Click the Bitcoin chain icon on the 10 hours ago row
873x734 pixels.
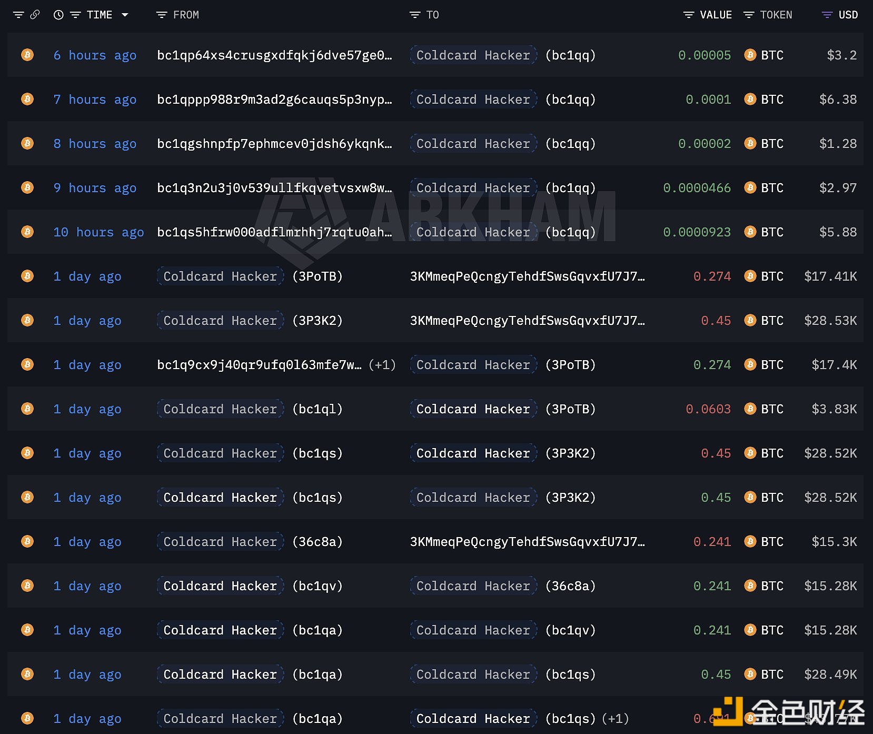27,232
